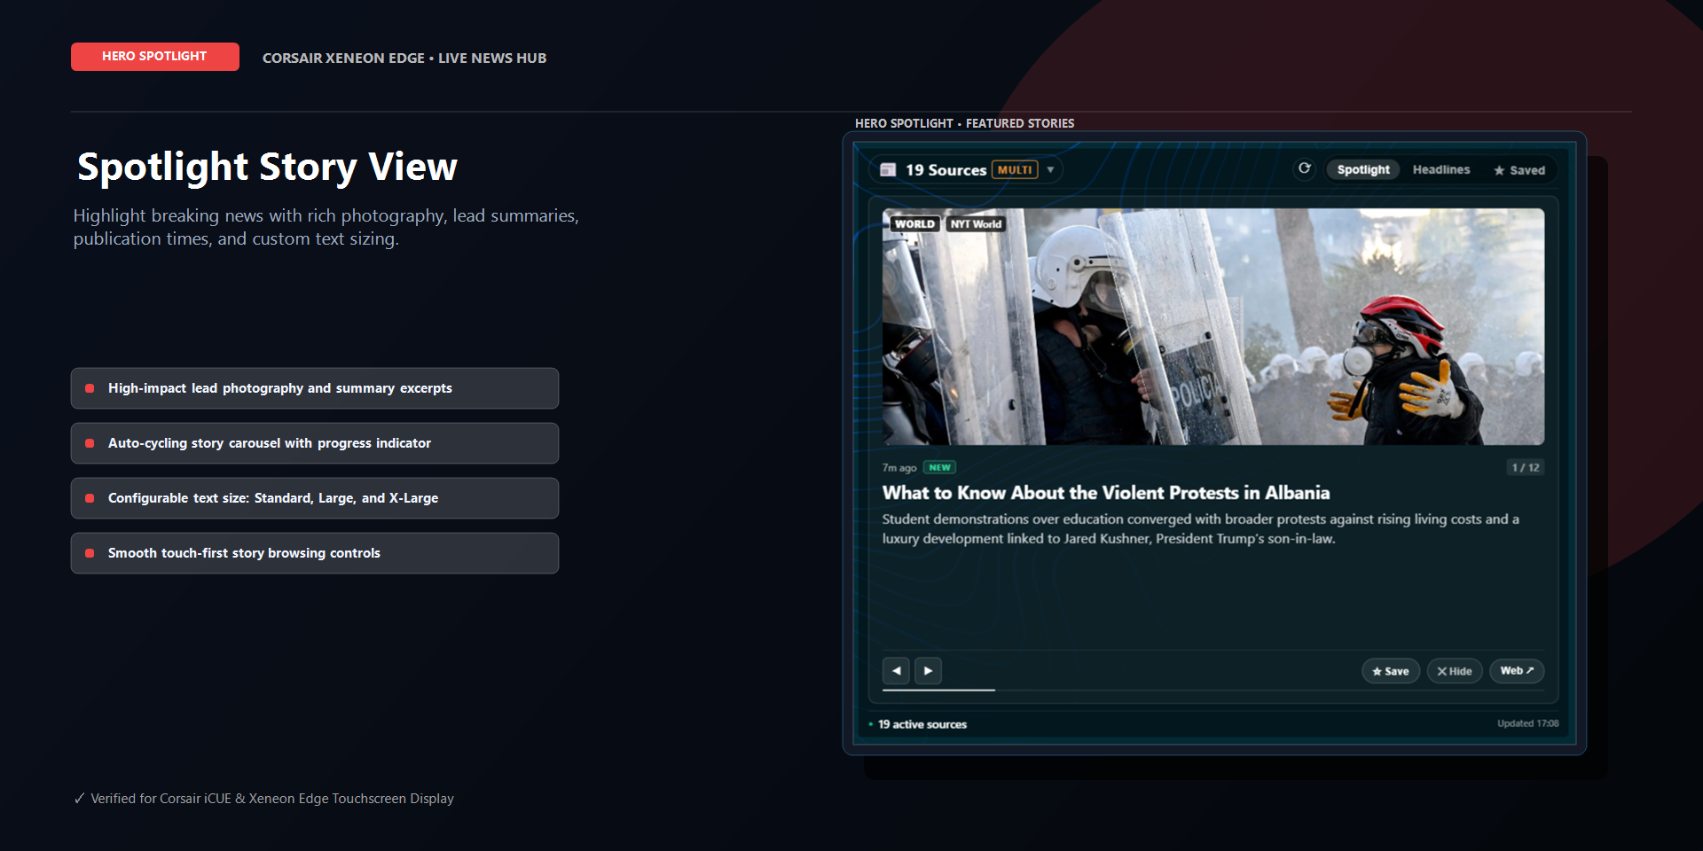
Task: Click the MULTI badge next to sources
Action: 1015,169
